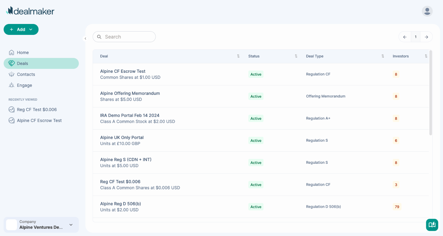Sort by Status column arrows

[296, 56]
